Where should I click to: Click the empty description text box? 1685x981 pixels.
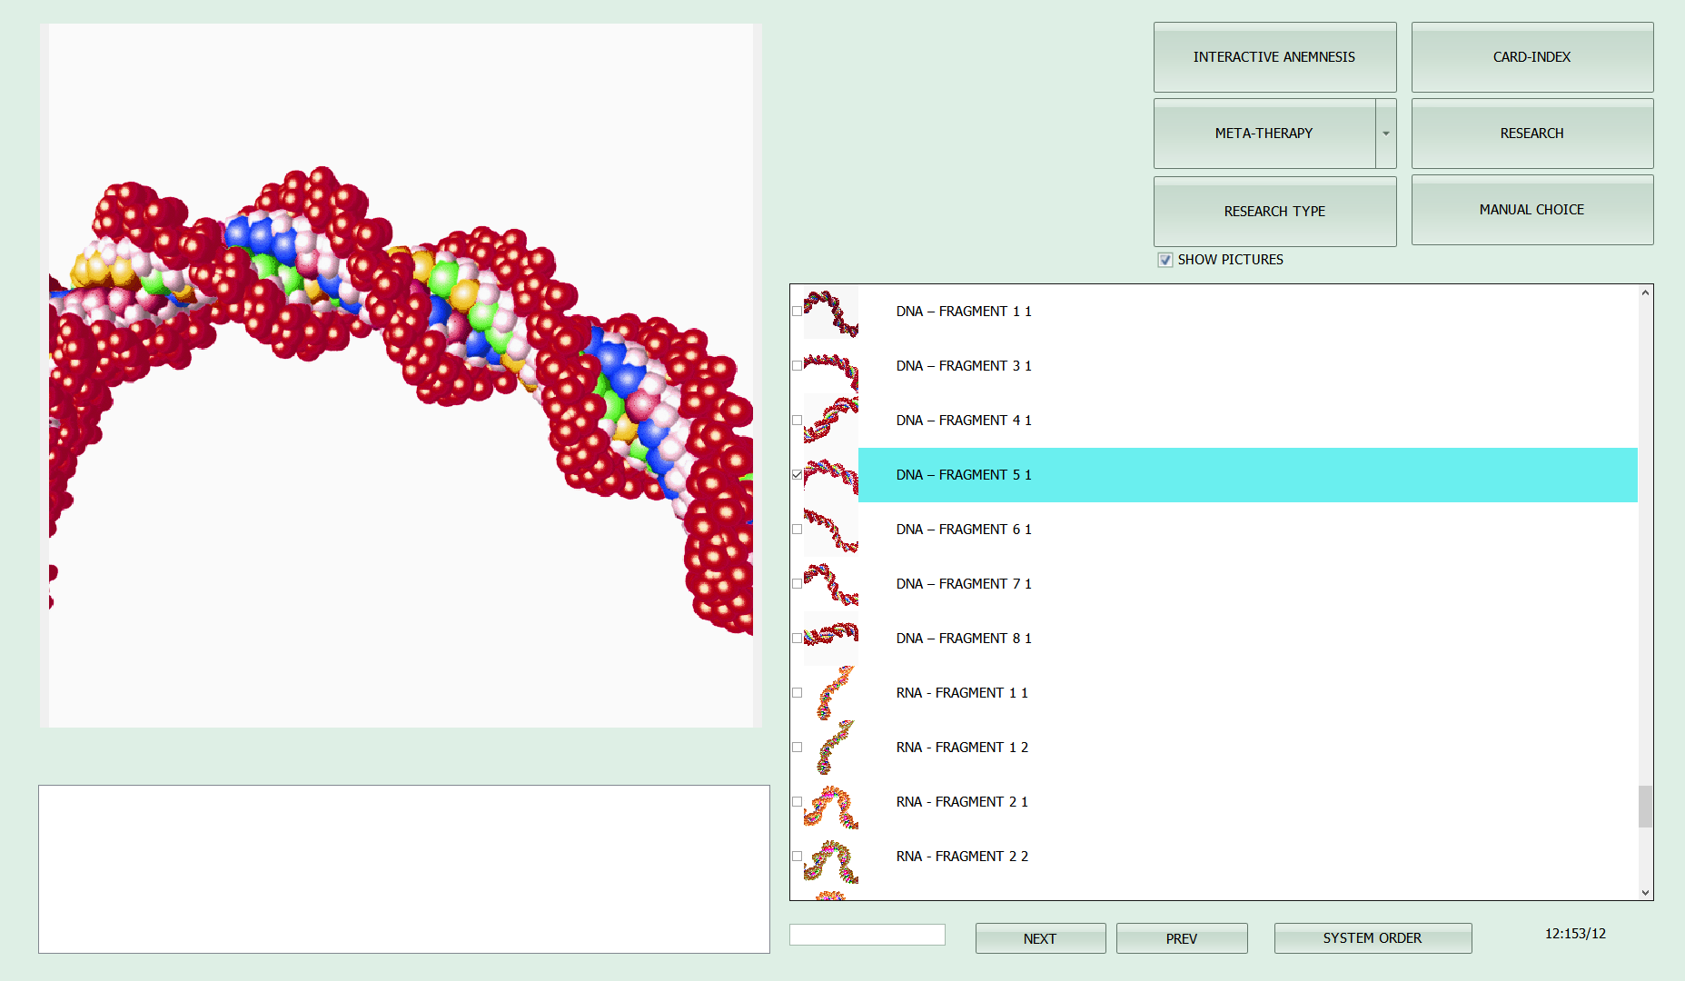coord(404,869)
